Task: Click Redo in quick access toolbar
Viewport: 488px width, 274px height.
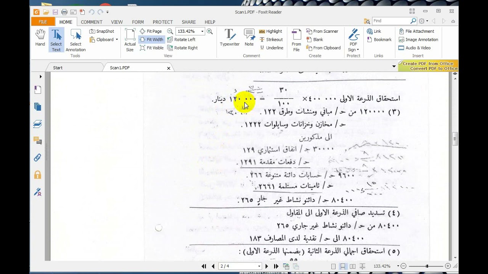Action: click(x=100, y=12)
